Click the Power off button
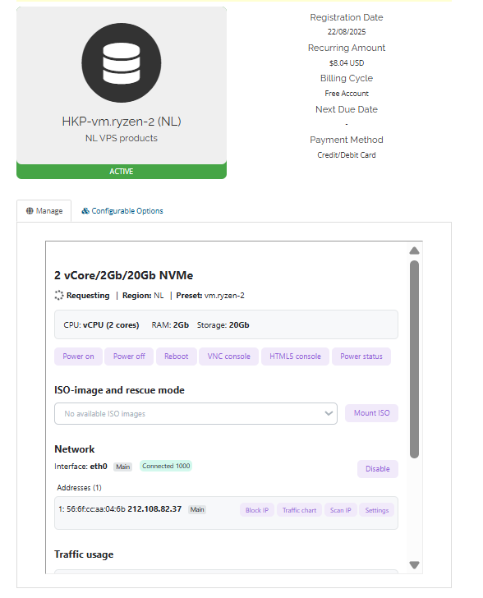Viewport: 483px width, 598px height. click(129, 356)
